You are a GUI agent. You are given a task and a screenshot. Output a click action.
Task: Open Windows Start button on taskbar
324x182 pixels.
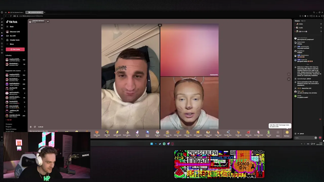(x=152, y=144)
